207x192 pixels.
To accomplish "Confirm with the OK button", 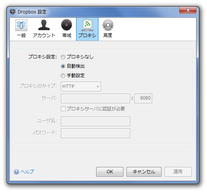I will pos(110,172).
